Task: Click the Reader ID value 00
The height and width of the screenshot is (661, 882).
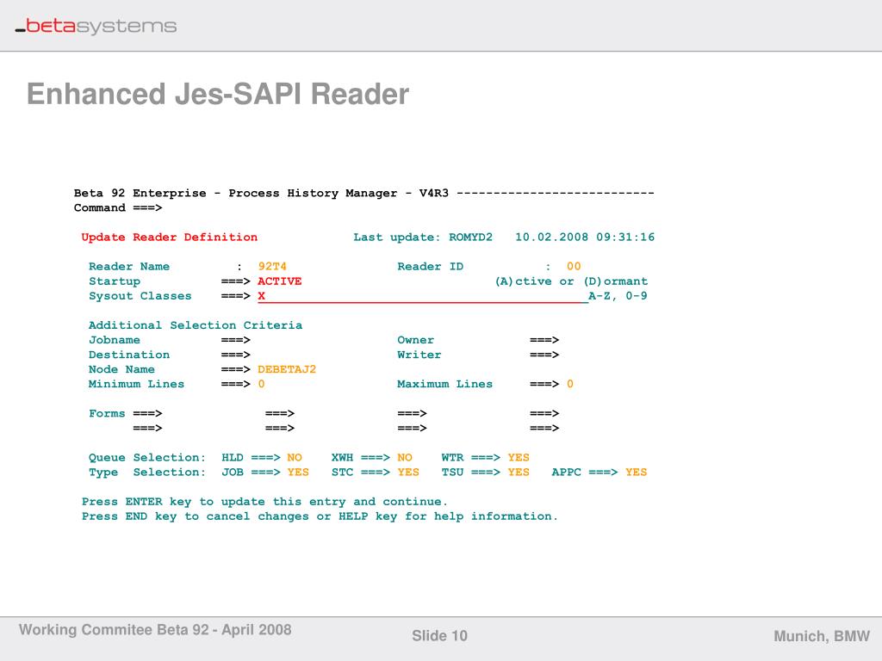Action: 574,267
